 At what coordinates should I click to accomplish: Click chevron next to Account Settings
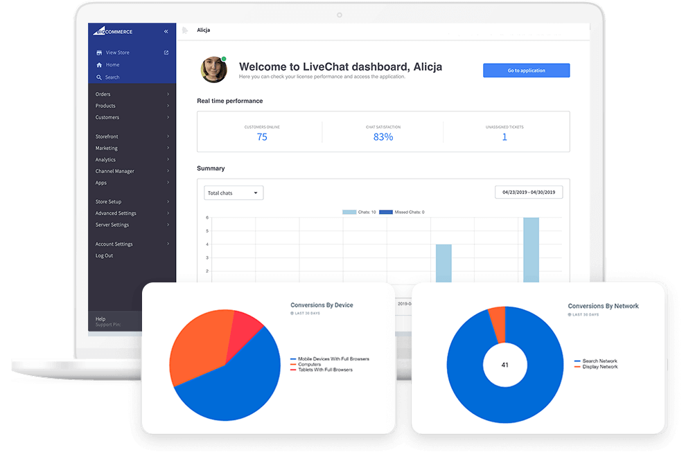(168, 244)
